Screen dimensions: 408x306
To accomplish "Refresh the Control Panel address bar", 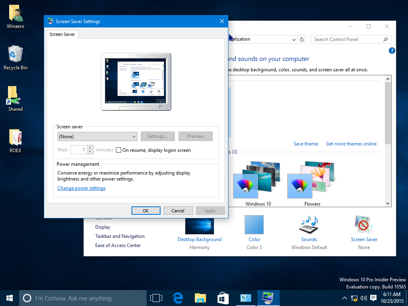I will (x=302, y=39).
